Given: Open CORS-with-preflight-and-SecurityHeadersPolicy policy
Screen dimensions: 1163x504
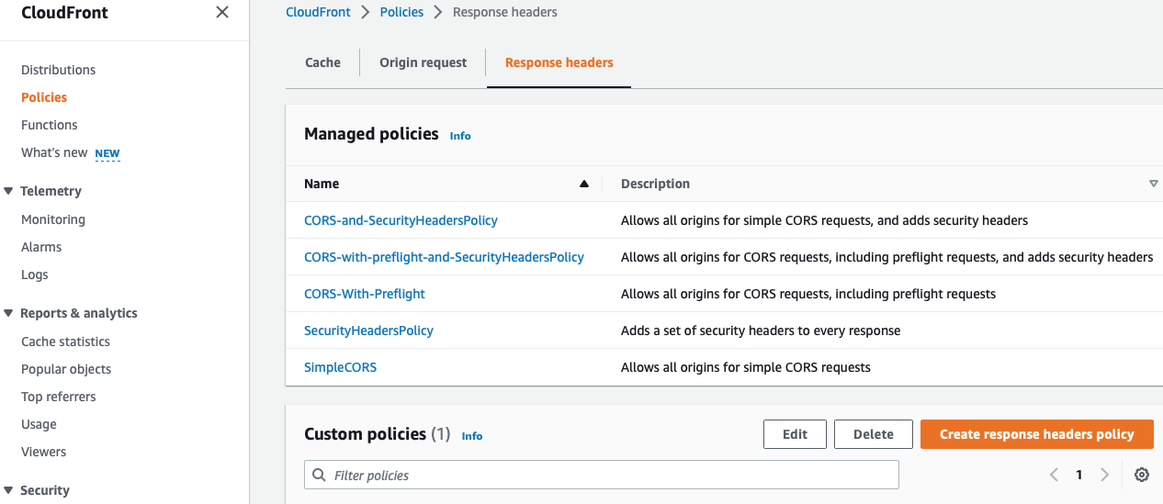Looking at the screenshot, I should click(x=444, y=257).
